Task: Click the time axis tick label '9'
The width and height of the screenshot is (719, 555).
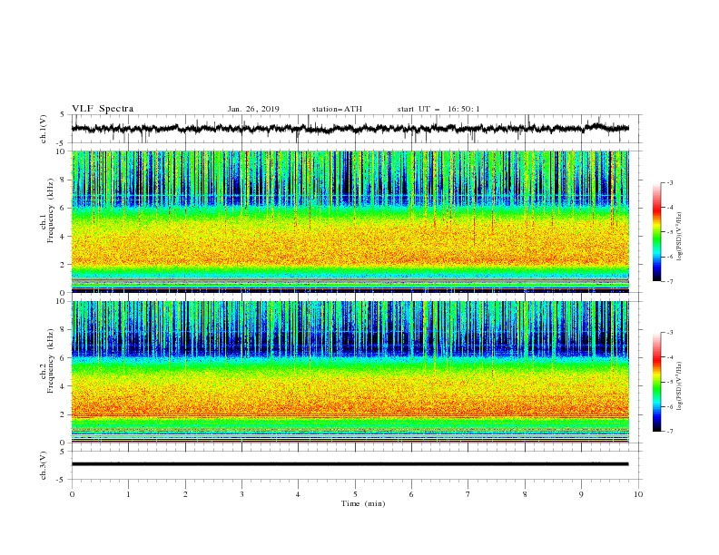Action: (x=581, y=494)
